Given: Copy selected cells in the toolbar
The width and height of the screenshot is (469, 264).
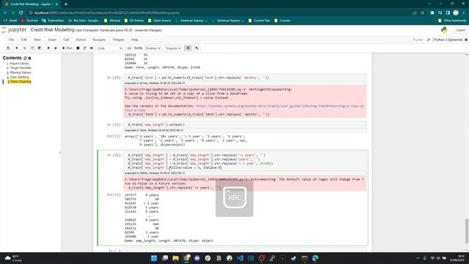Looking at the screenshot, I should point(32,48).
